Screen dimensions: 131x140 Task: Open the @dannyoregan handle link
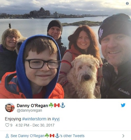coord(29,111)
